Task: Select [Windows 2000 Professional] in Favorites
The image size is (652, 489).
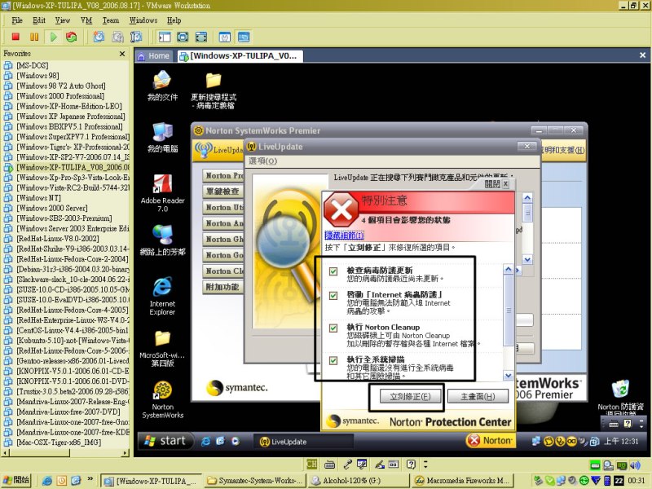Action: tap(59, 95)
